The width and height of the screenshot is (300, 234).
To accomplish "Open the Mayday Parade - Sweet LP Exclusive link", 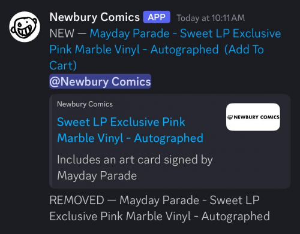I will [185, 34].
